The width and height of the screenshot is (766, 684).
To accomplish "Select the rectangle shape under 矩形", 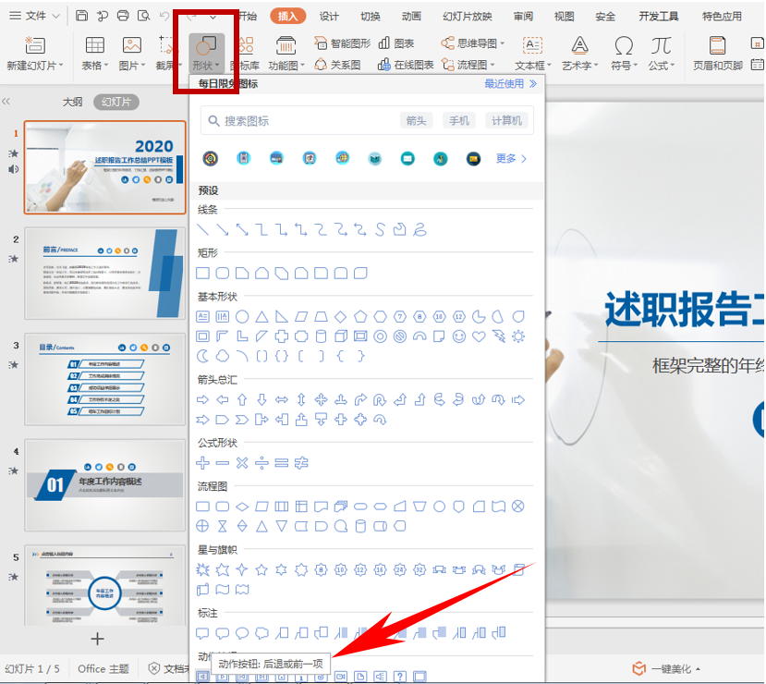I will (x=202, y=273).
